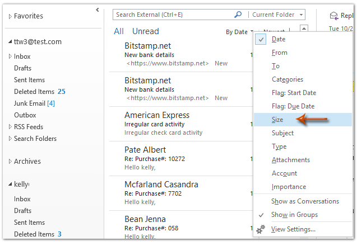
Task: Collapse the ttw3@test.com account
Action: (x=10, y=42)
